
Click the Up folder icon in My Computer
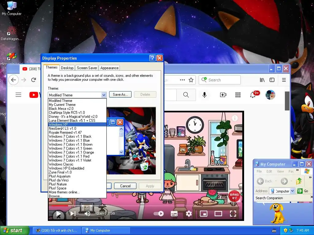tap(299, 181)
